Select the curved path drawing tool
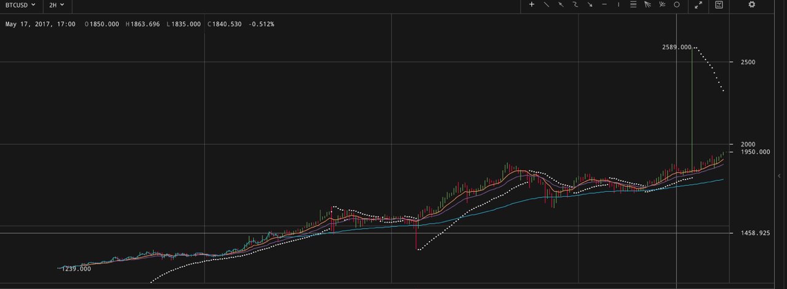The width and height of the screenshot is (787, 289). pyautogui.click(x=575, y=5)
